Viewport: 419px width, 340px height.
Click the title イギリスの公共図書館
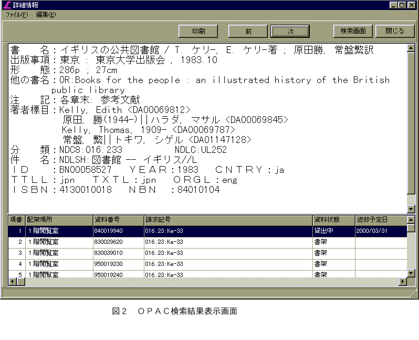coord(110,50)
